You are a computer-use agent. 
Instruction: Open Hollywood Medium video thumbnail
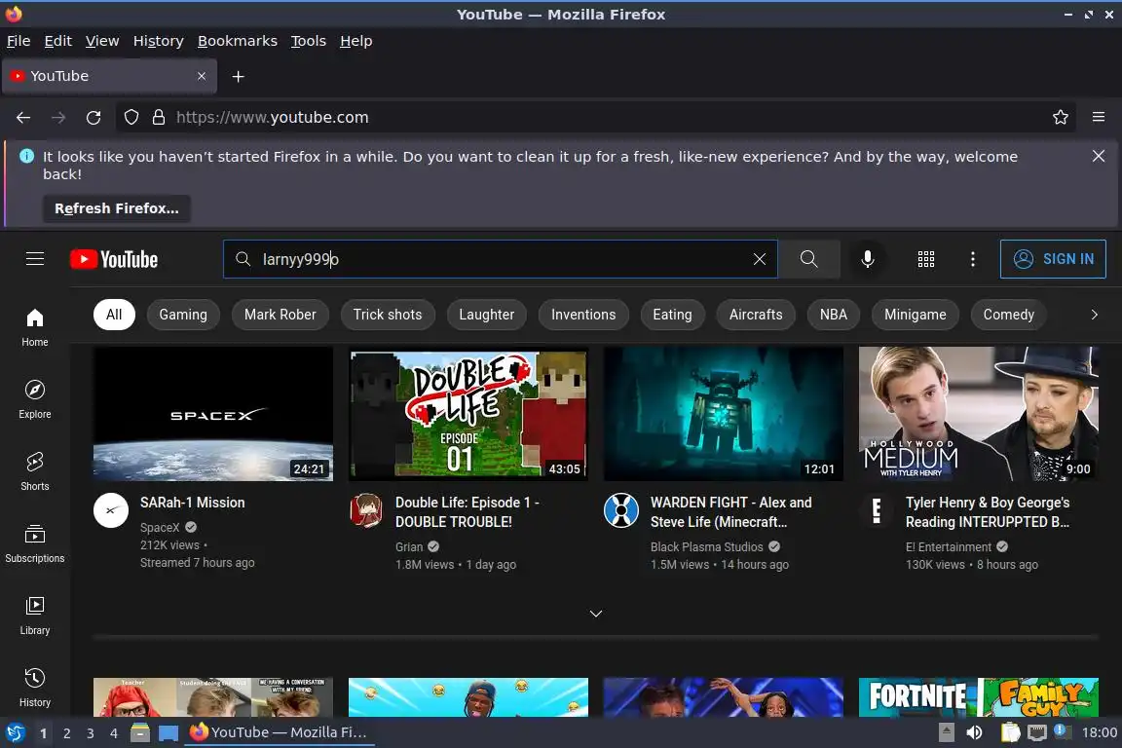pyautogui.click(x=978, y=414)
